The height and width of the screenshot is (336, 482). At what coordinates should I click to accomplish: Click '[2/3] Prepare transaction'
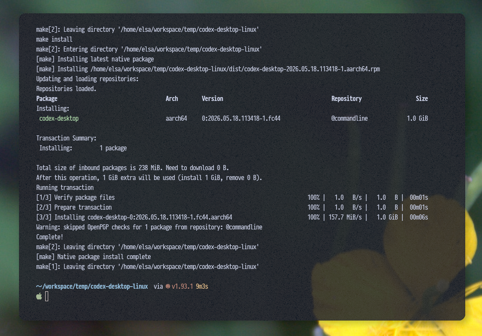pos(74,208)
